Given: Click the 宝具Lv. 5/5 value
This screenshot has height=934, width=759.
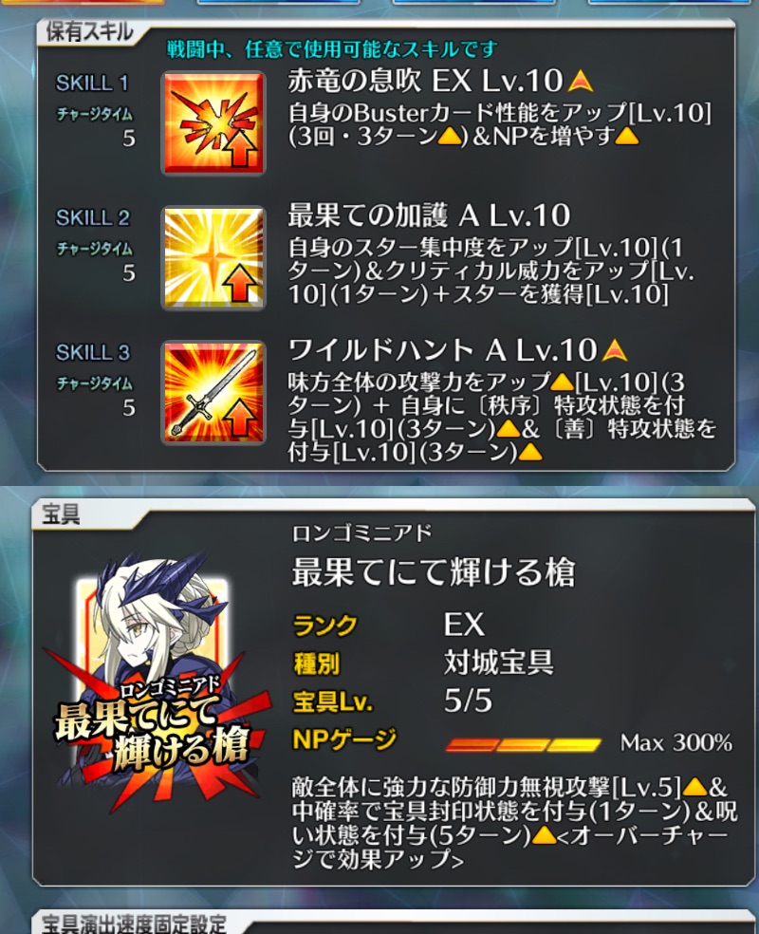Looking at the screenshot, I should point(468,700).
